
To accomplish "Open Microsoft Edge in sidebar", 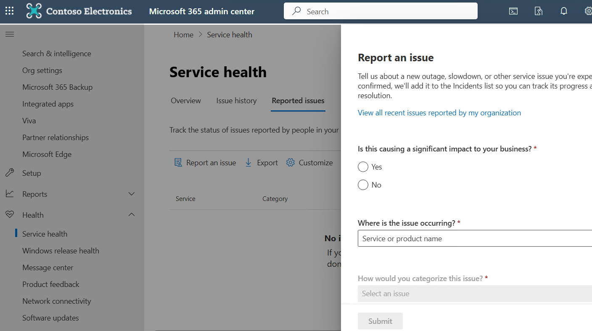I will click(x=47, y=154).
